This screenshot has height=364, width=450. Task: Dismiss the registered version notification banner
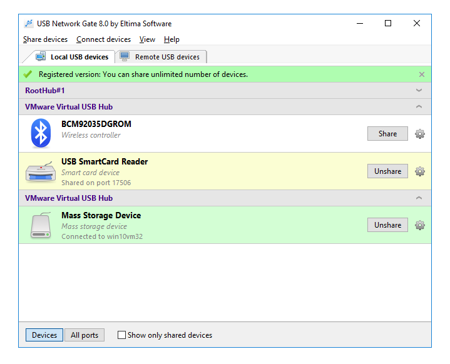[x=422, y=74]
